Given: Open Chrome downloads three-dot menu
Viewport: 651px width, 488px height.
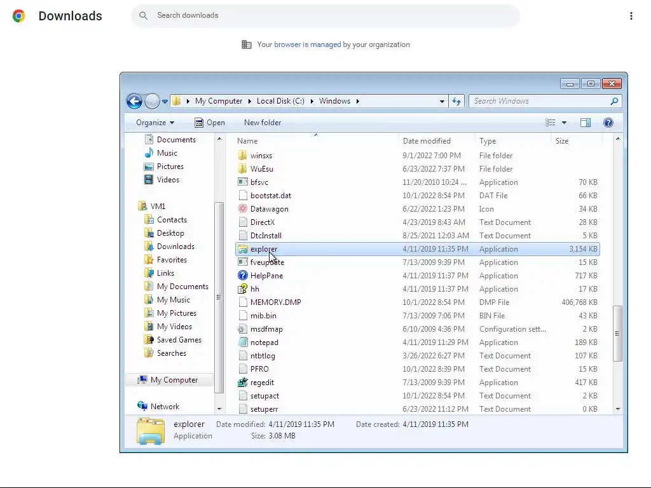Looking at the screenshot, I should (631, 16).
